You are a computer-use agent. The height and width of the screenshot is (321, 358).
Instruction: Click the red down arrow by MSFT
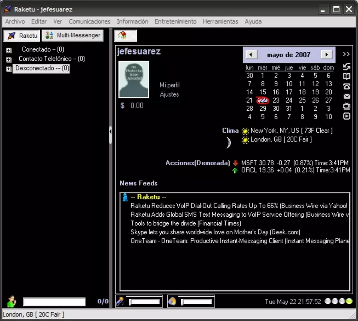point(235,163)
